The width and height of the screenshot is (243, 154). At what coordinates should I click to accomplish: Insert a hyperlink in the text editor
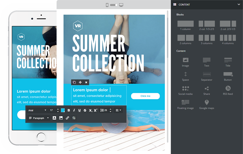pyautogui.click(x=67, y=118)
